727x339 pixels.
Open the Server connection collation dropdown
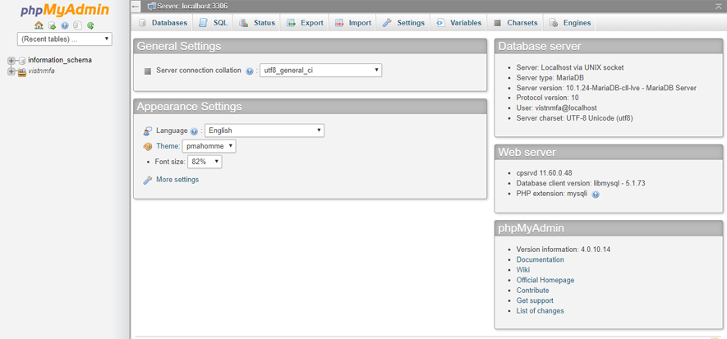coord(321,71)
